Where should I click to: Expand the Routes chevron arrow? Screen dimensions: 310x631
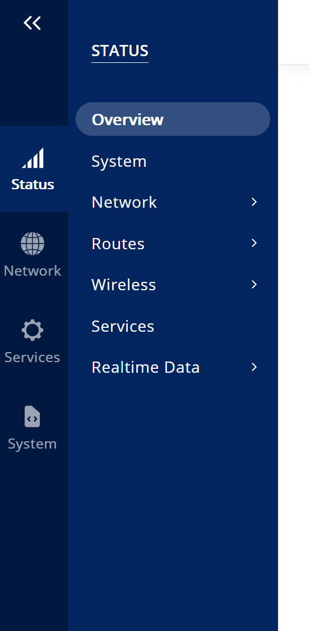pos(254,243)
